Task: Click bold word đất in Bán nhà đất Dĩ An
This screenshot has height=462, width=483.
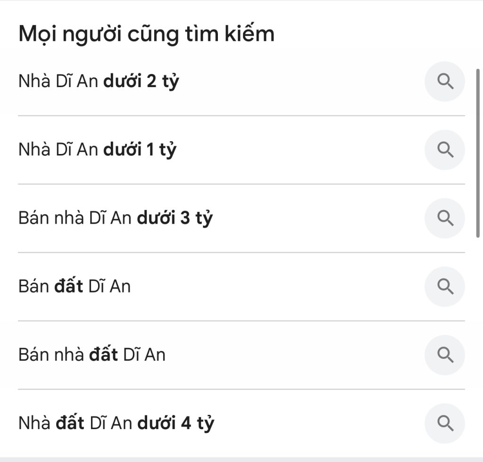Action: click(x=103, y=355)
